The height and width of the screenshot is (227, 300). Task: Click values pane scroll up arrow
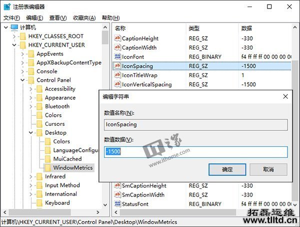[295, 28]
